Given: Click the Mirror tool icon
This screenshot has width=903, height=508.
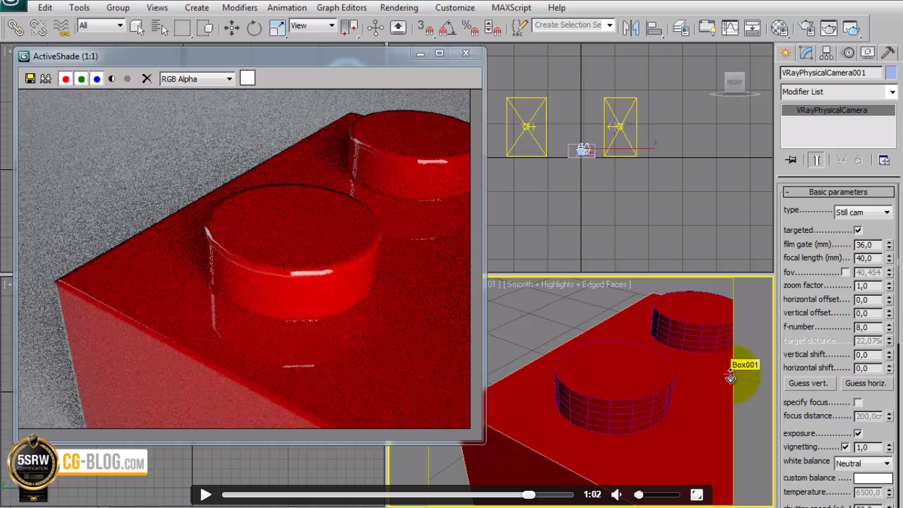Looking at the screenshot, I should [x=631, y=27].
